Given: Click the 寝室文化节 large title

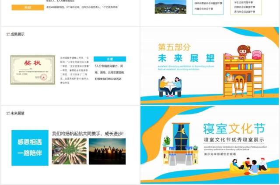Looking at the screenshot, I should coord(234,128).
